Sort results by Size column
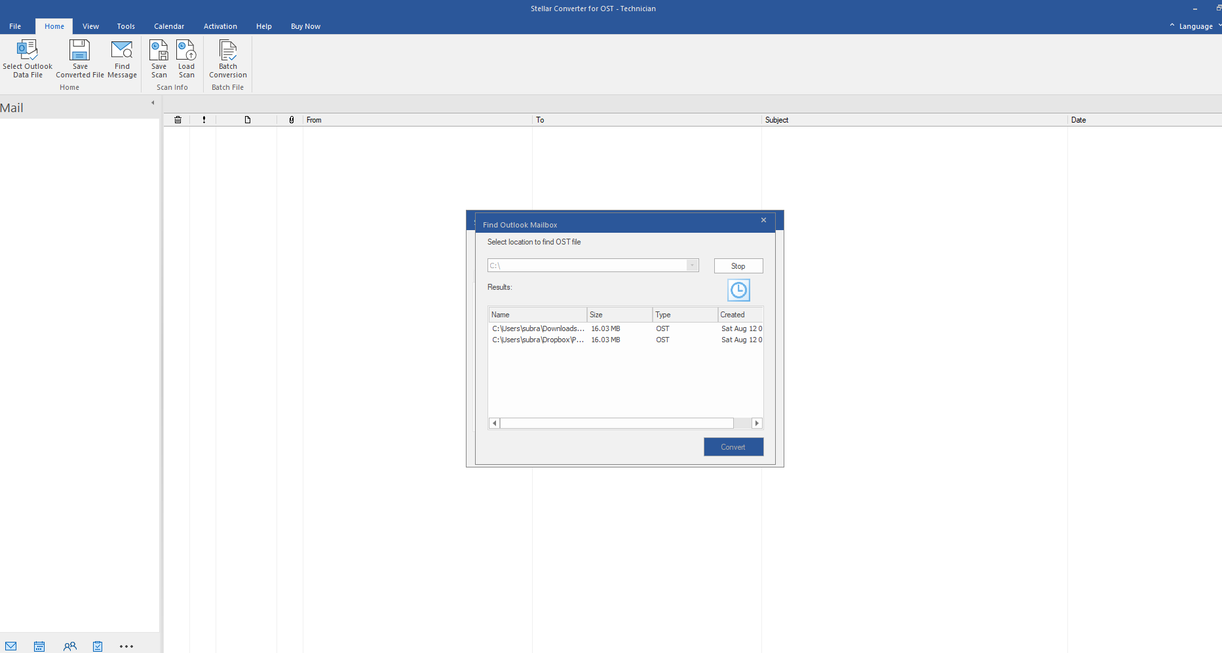 pyautogui.click(x=619, y=315)
